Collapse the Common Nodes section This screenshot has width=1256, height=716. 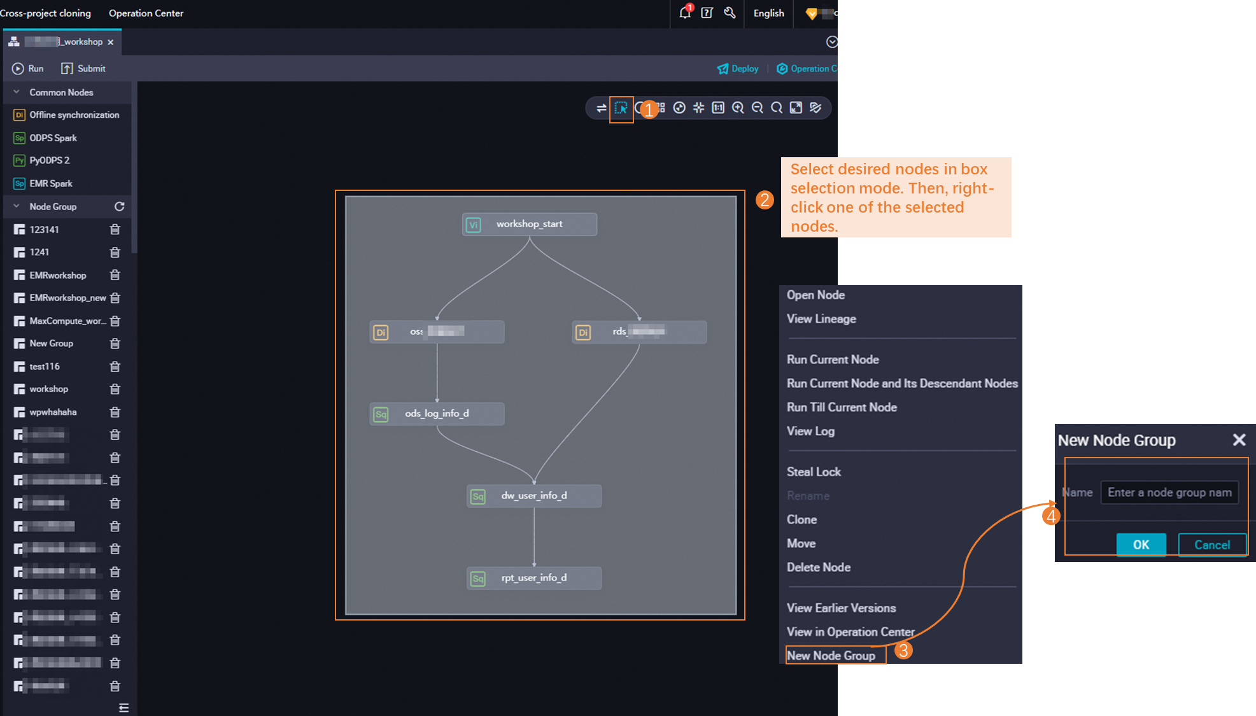17,92
